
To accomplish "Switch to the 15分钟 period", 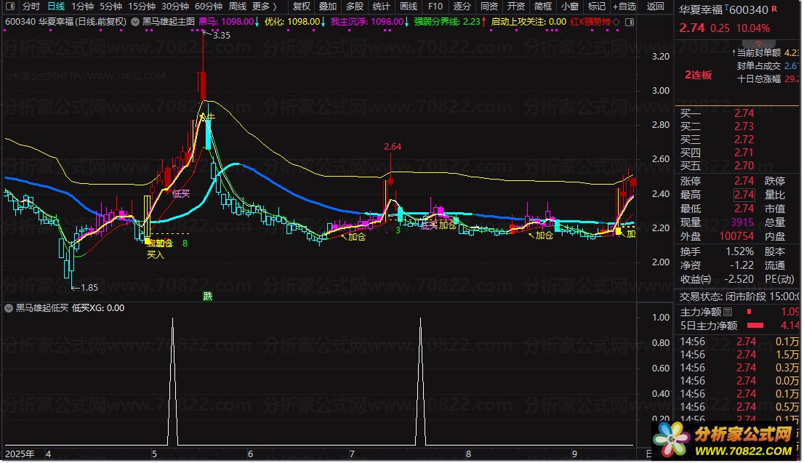I will pyautogui.click(x=142, y=7).
